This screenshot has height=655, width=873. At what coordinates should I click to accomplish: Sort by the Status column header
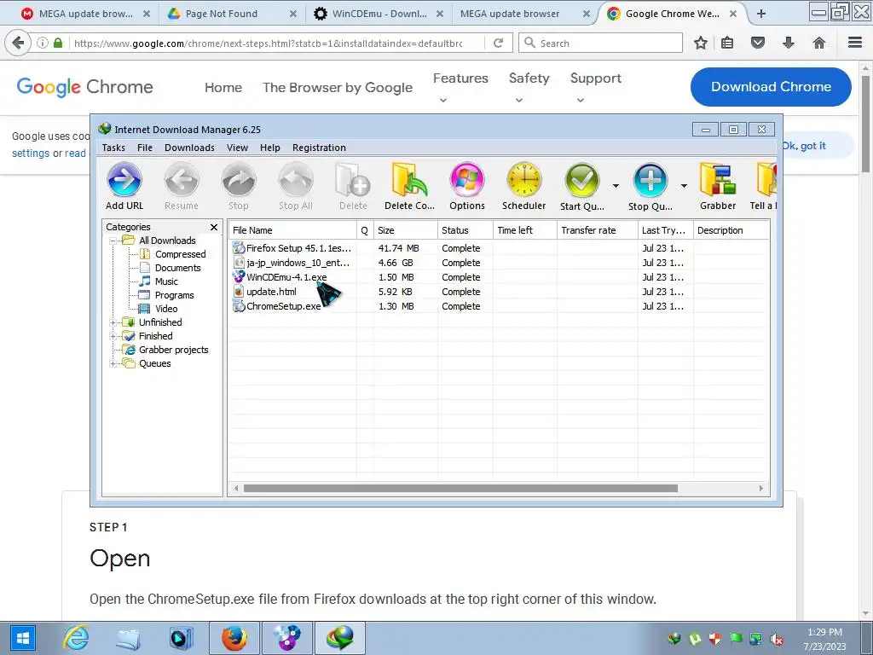pyautogui.click(x=465, y=230)
